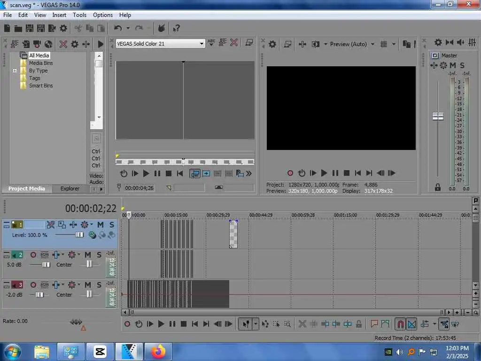Adjust track 1 Level slider

[79, 235]
